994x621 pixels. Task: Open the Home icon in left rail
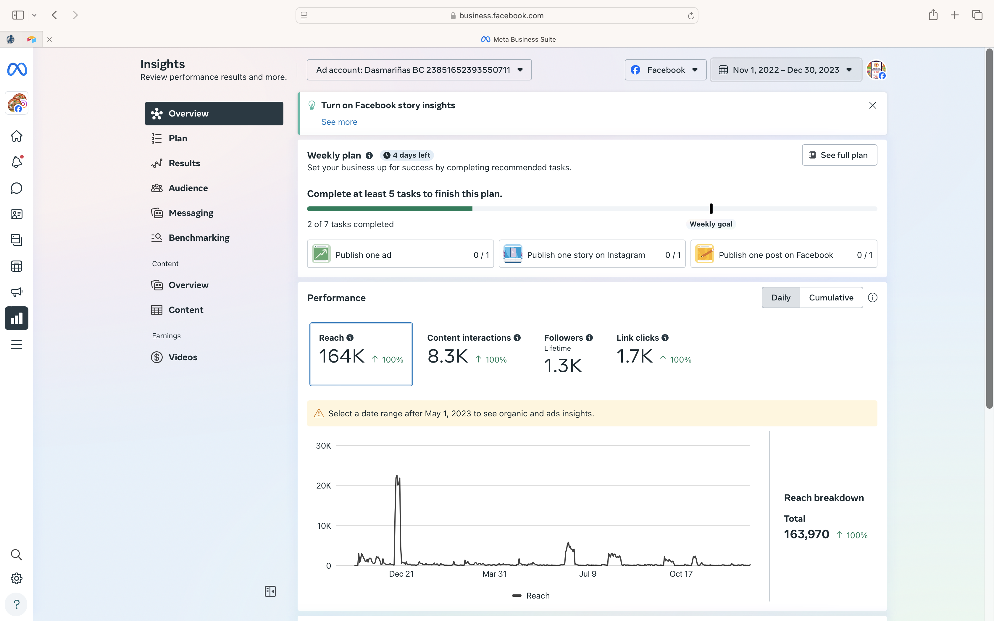[x=17, y=136]
